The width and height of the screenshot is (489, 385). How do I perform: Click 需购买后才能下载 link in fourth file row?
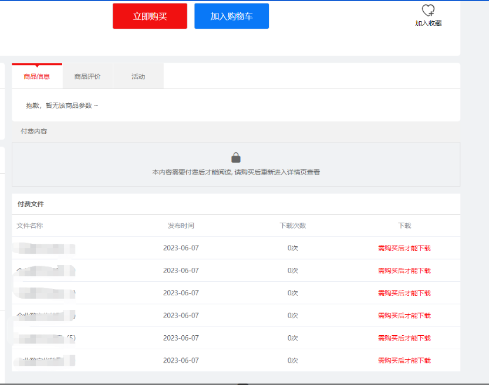404,315
